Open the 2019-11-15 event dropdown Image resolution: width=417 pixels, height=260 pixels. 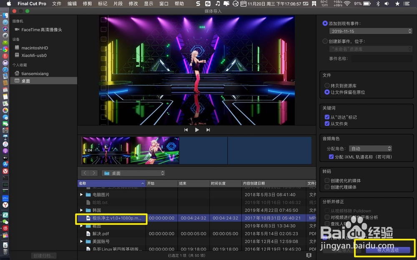point(370,31)
